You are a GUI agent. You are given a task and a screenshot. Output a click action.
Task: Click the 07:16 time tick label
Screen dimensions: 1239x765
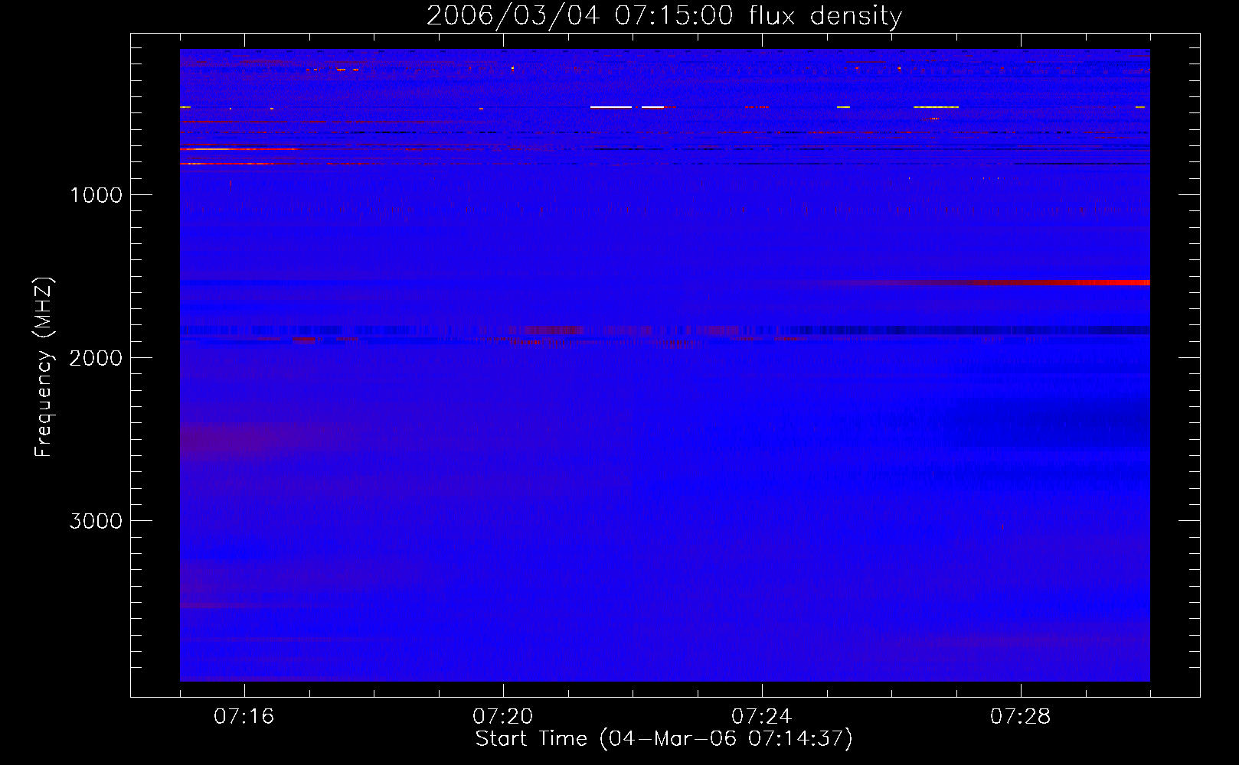244,716
